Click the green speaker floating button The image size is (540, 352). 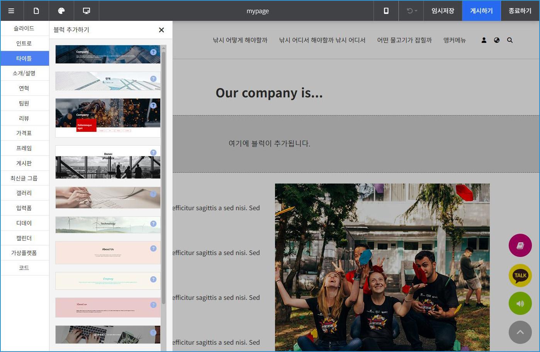click(520, 304)
